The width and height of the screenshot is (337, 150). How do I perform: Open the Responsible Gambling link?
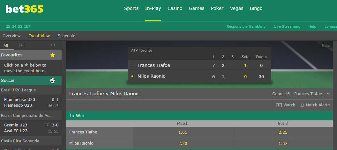[246, 27]
